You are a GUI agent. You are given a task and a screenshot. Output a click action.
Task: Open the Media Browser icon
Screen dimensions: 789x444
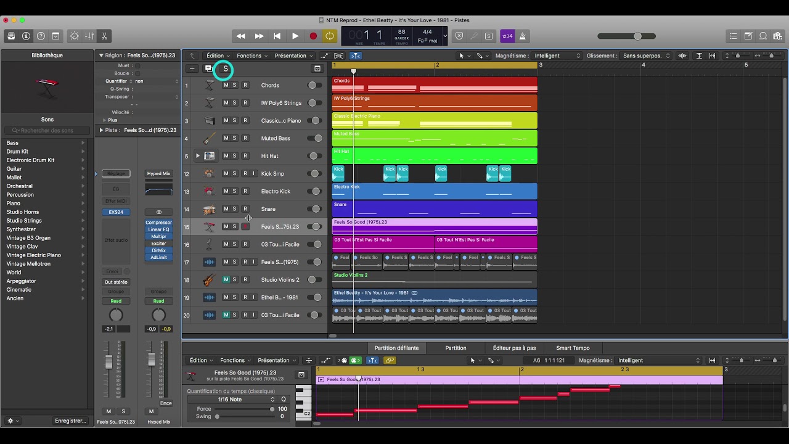[x=778, y=36]
